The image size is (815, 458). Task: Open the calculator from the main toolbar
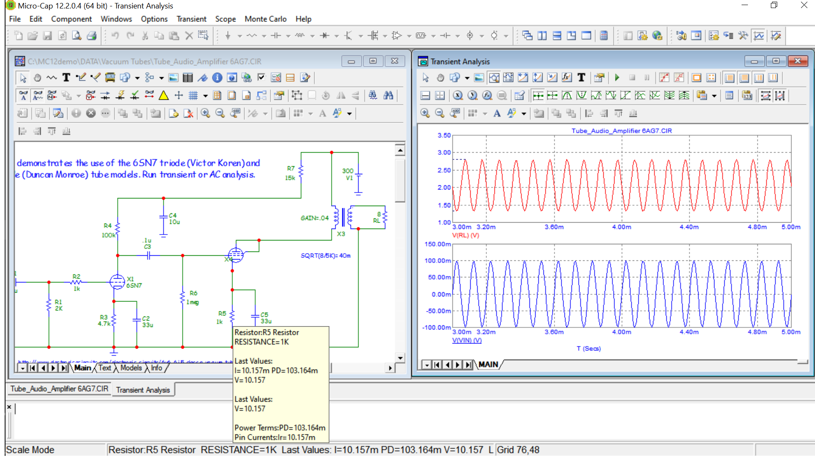click(604, 36)
